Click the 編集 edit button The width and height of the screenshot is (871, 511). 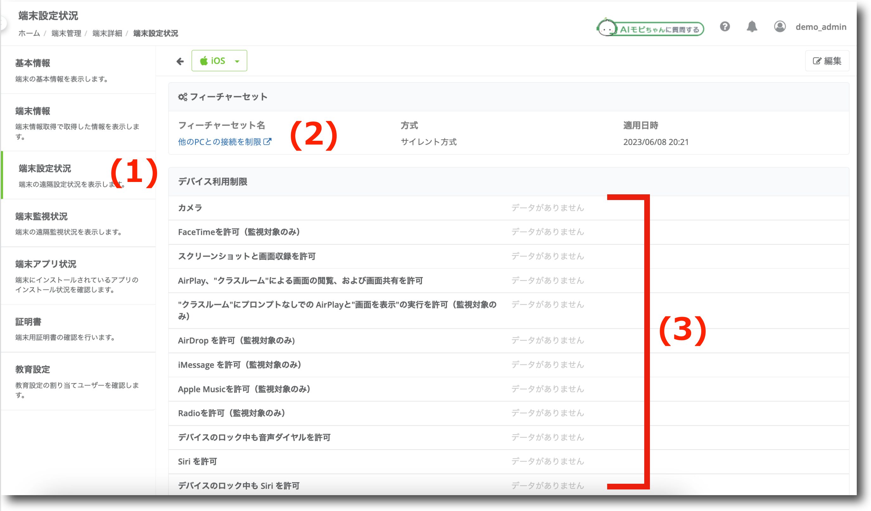(827, 61)
